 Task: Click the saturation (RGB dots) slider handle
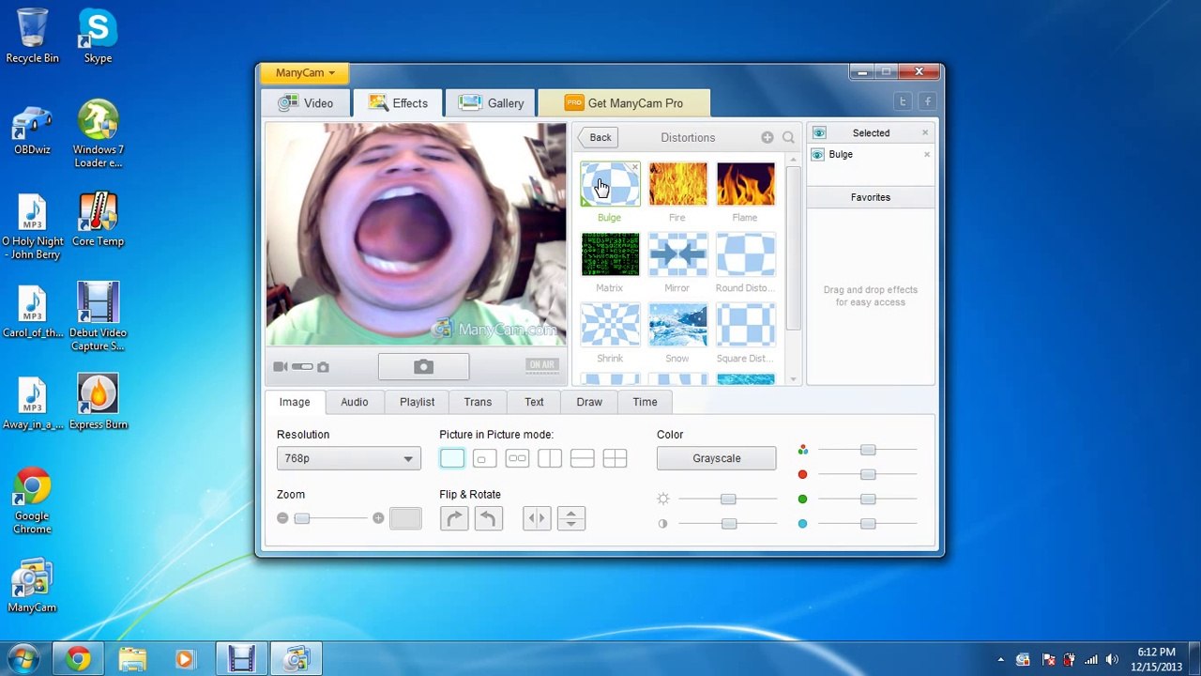coord(868,451)
